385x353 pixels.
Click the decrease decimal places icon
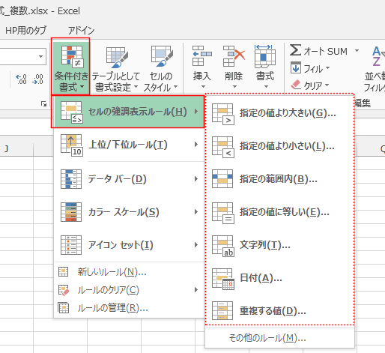pos(37,79)
